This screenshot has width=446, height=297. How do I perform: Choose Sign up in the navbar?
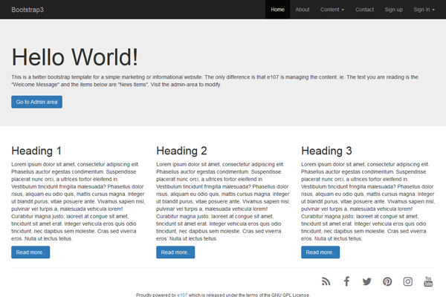[x=394, y=10]
